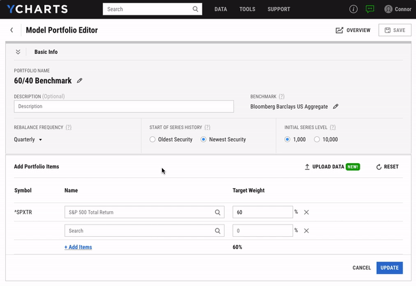Screen dimensions: 416x286
Task: Click the target weight field showing 0
Action: 262,231
